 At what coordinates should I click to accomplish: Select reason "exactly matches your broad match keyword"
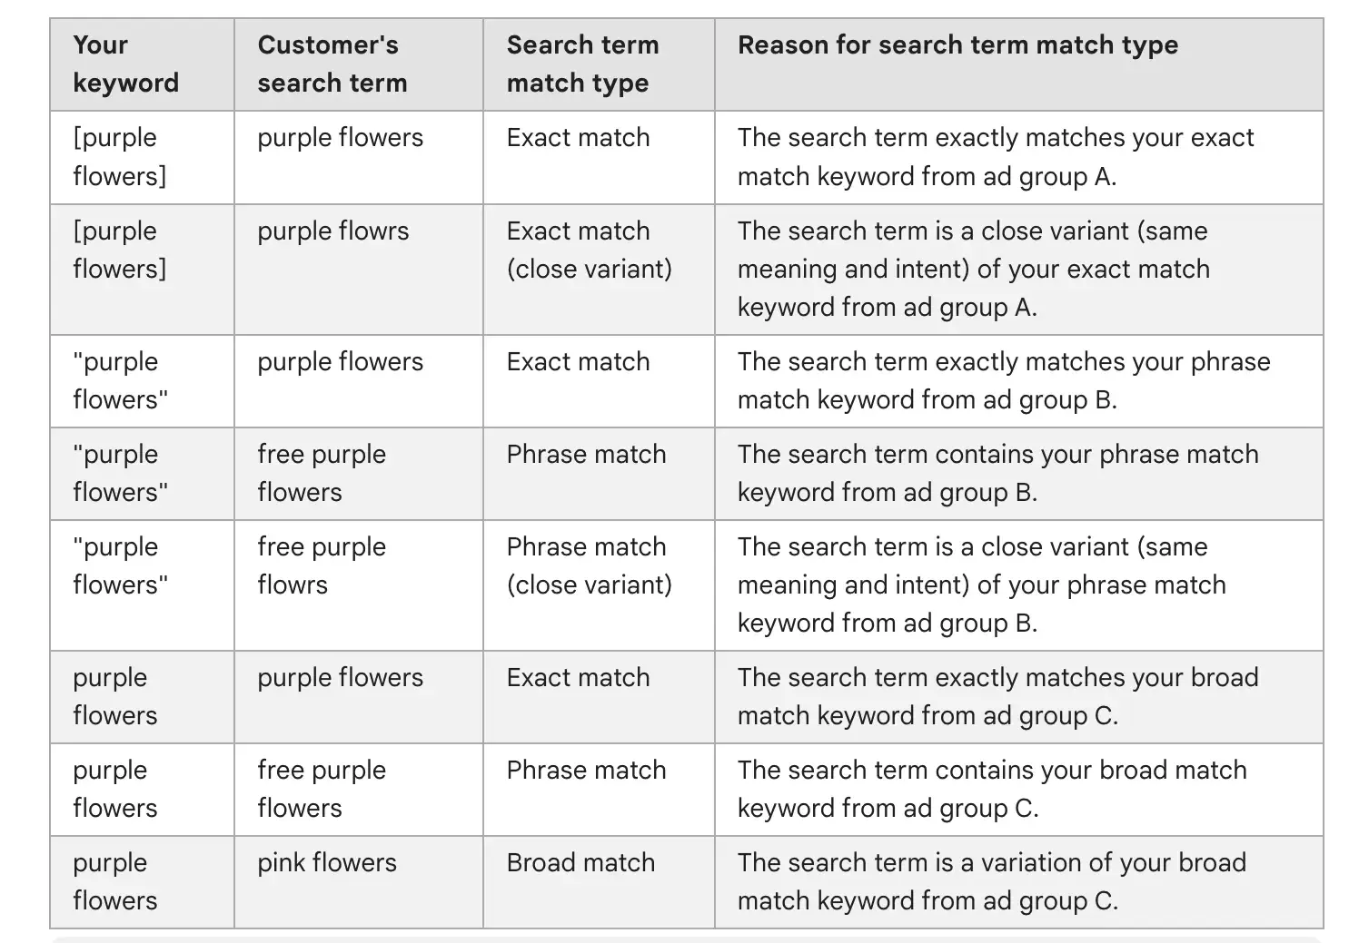997,696
